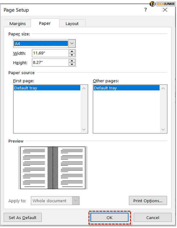Expand the Paper size dropdown arrow
The width and height of the screenshot is (177, 228).
click(x=72, y=44)
